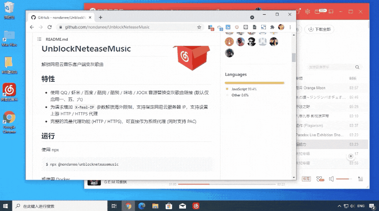
Task: Adjust the NetEase volume slider
Action: click(344, 179)
